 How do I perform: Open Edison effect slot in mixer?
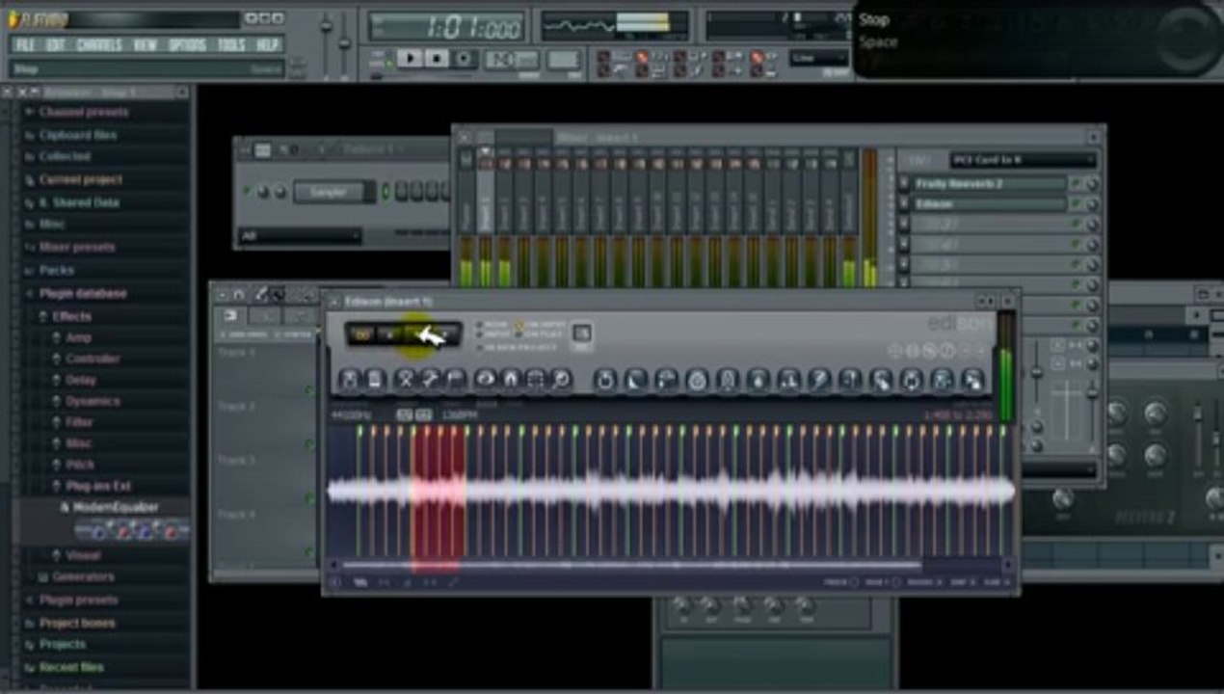click(x=990, y=203)
